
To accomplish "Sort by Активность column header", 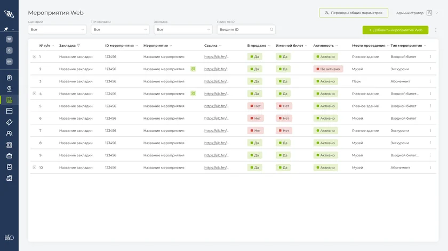I will coord(325,46).
